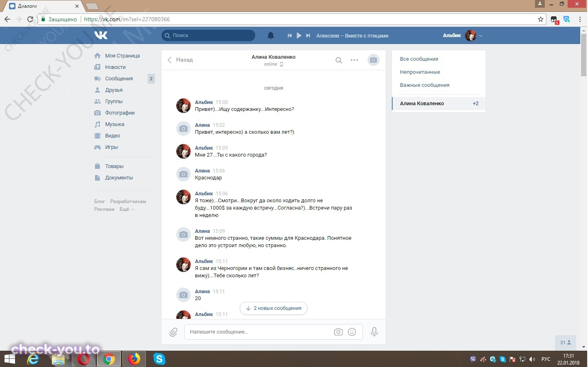Click the Chrome back arrow
Screen dimensions: 588x367
(7, 19)
